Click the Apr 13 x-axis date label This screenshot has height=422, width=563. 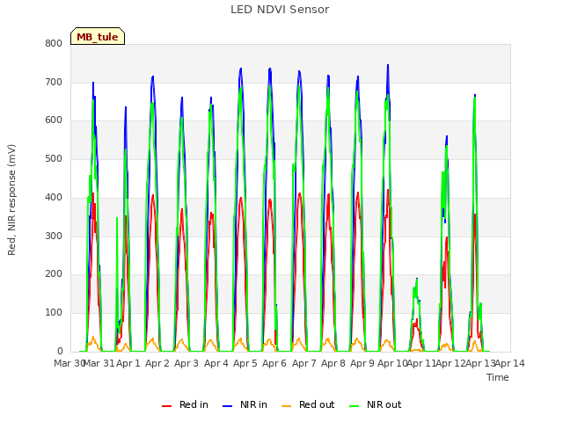(x=480, y=363)
